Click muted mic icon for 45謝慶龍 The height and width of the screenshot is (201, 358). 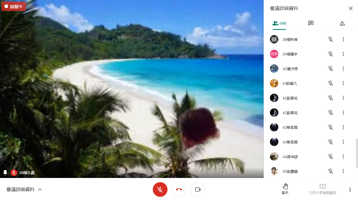tap(331, 171)
